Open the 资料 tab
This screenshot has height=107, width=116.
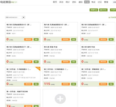pos(74,2)
